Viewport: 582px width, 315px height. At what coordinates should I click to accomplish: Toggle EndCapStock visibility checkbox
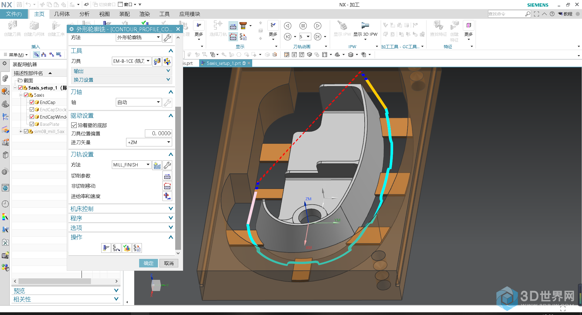point(32,110)
